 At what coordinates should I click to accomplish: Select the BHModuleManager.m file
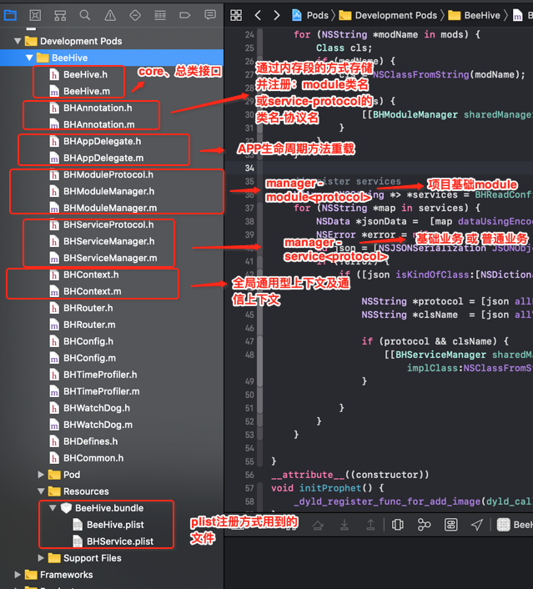click(x=103, y=208)
